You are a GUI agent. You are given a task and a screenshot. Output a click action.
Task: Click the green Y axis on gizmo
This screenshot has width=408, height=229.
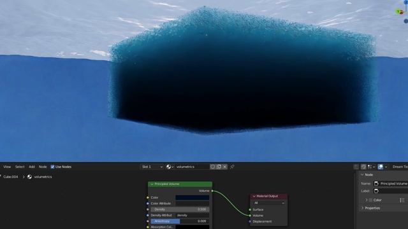pos(398,11)
